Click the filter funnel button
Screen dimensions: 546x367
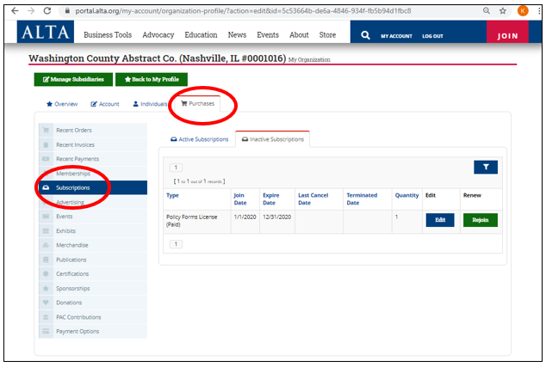486,167
